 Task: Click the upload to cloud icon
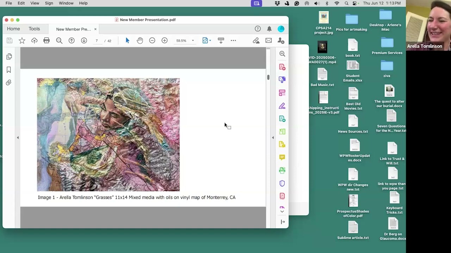[34, 41]
